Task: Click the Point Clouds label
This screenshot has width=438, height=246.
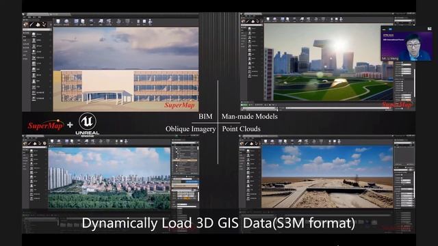Action: (x=241, y=129)
